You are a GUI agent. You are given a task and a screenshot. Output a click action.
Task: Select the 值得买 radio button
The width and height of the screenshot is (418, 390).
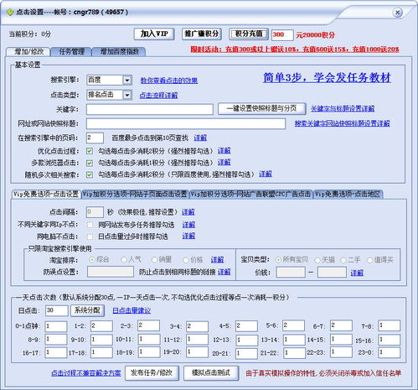(x=369, y=260)
